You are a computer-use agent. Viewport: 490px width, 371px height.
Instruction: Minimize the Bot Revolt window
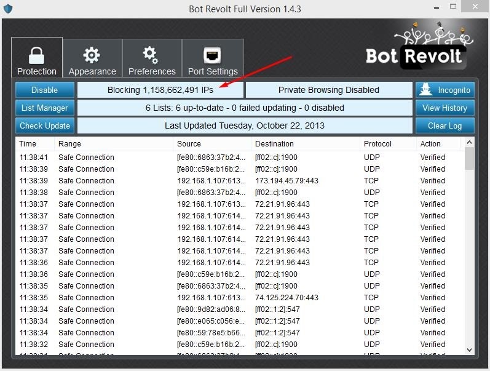[x=437, y=7]
